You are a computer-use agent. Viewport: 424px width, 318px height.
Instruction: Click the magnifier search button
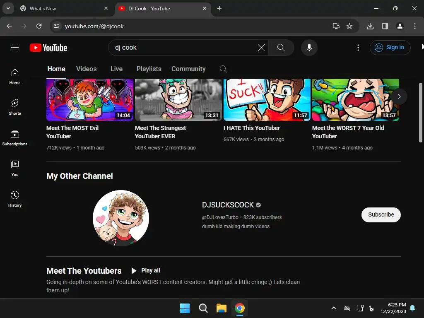(281, 48)
